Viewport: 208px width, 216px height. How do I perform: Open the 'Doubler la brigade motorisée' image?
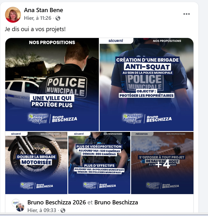36,163
